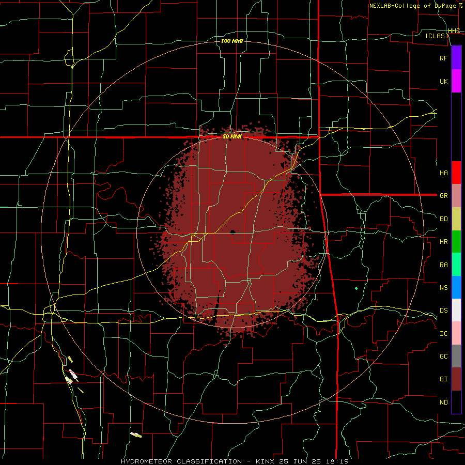Image resolution: width=465 pixels, height=465 pixels.
Task: Click the IC legend label
Action: [x=443, y=334]
